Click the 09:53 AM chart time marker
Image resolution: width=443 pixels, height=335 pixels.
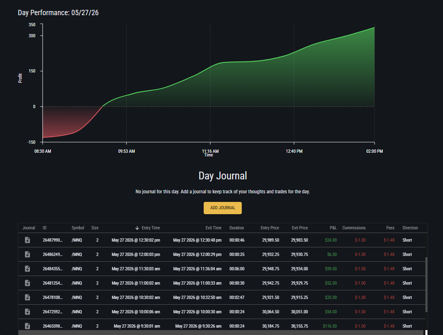(126, 151)
